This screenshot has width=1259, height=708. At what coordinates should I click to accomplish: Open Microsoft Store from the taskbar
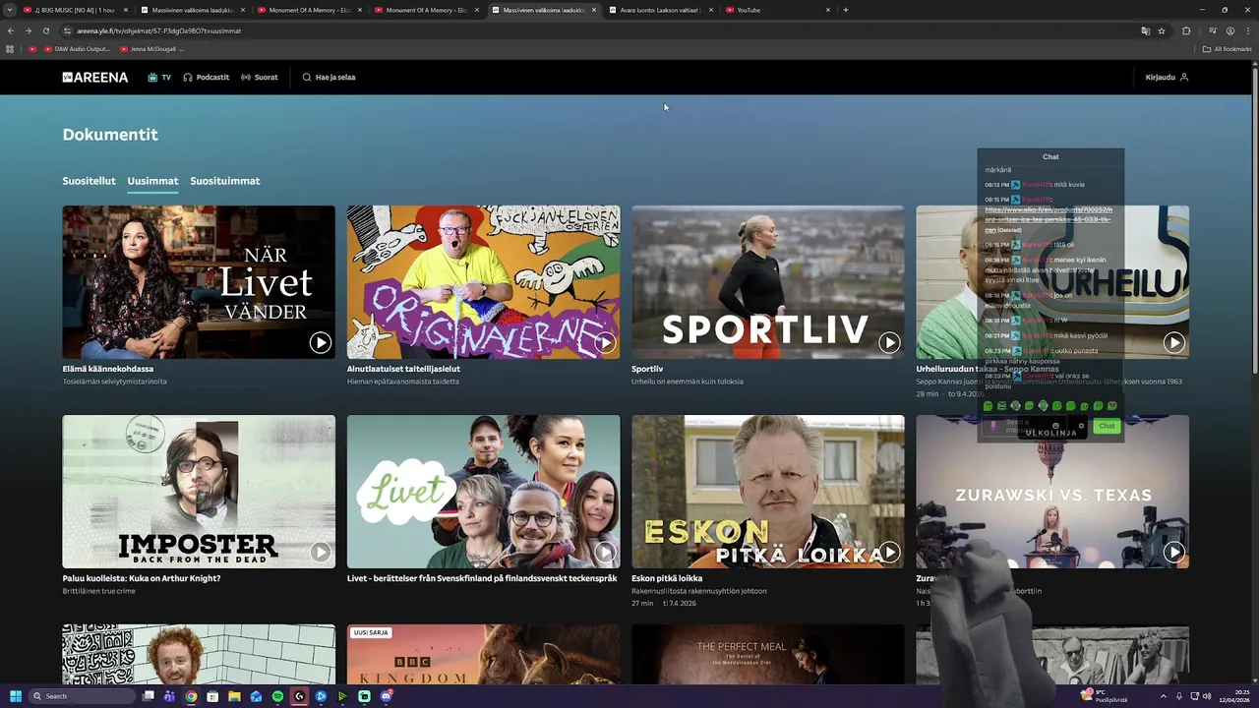click(212, 696)
